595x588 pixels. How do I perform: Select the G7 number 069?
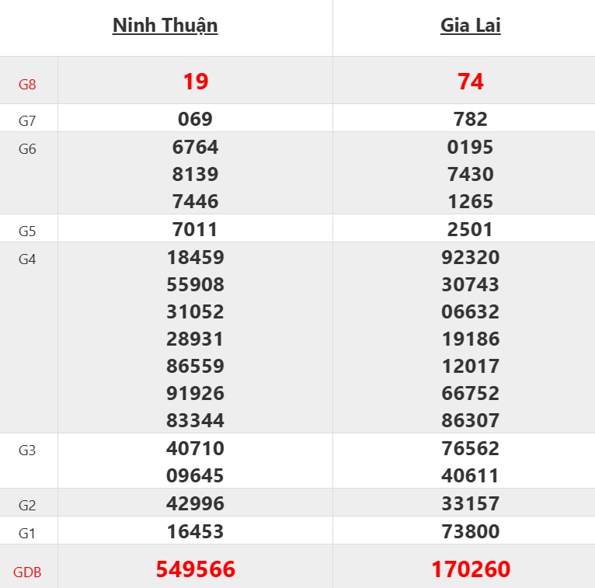[196, 120]
